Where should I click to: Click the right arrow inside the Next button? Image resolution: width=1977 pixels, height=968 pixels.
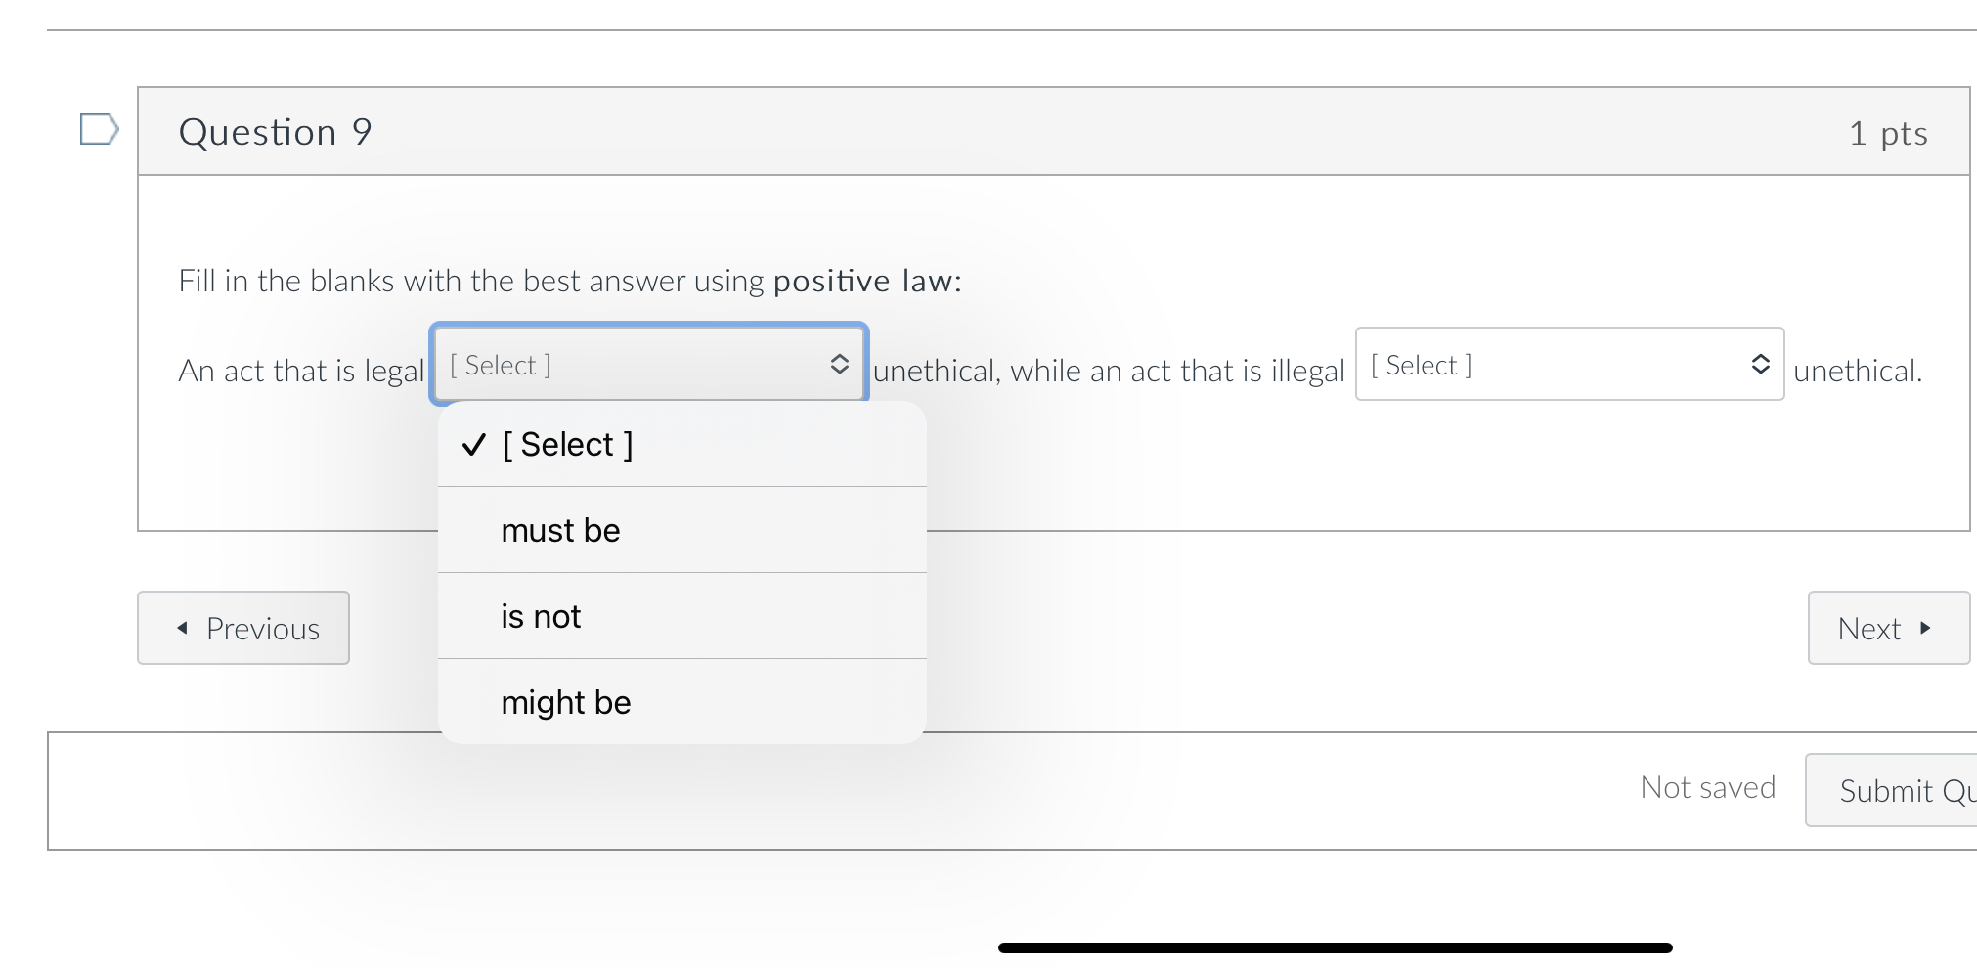[1923, 629]
